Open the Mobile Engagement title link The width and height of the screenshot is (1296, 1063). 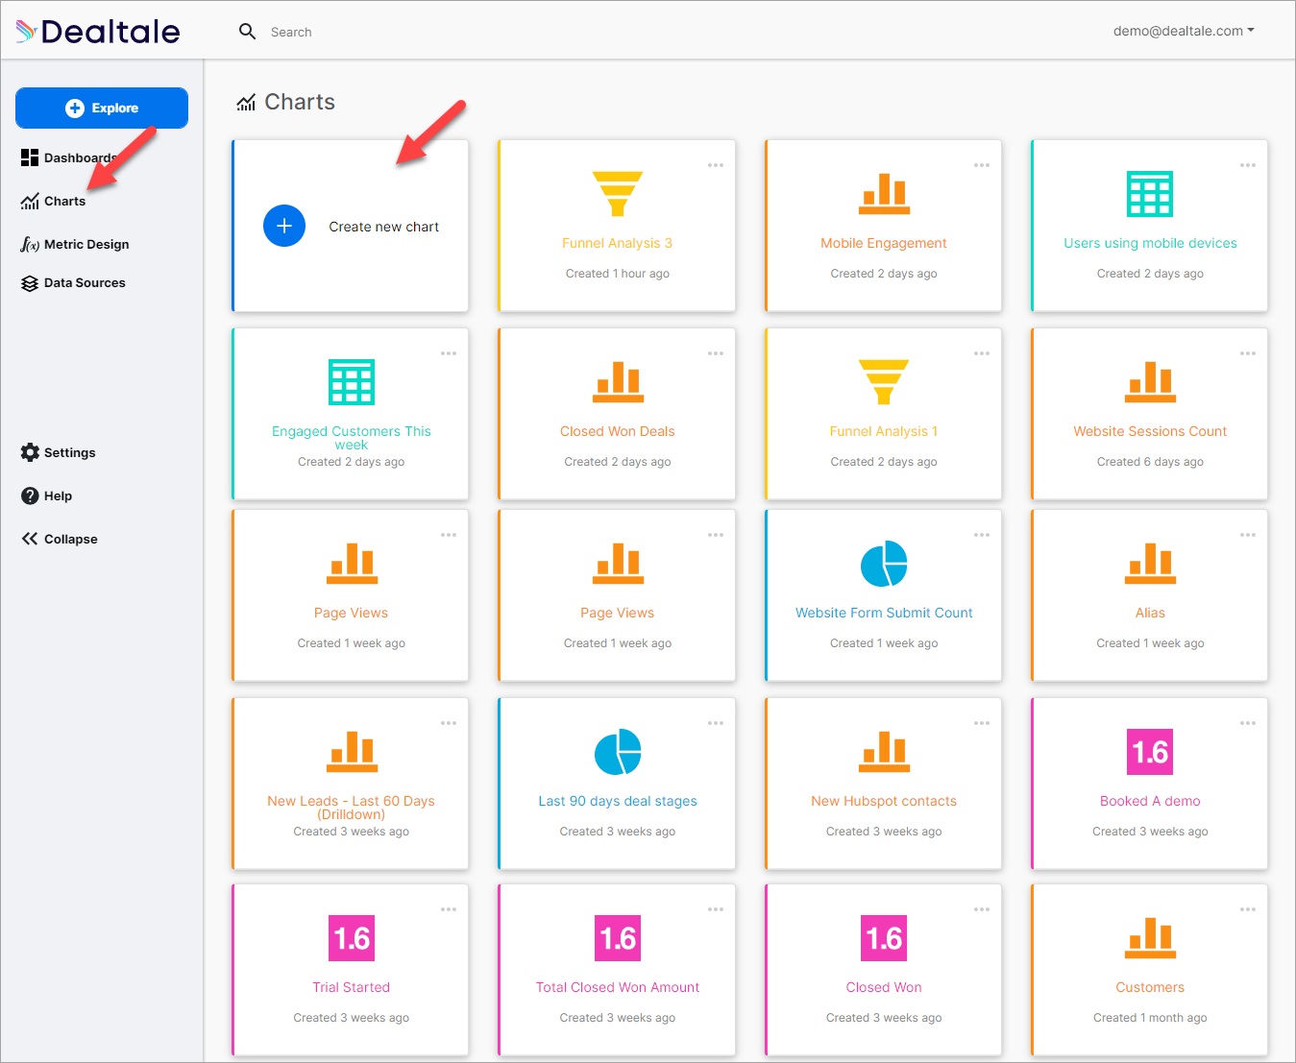click(884, 243)
